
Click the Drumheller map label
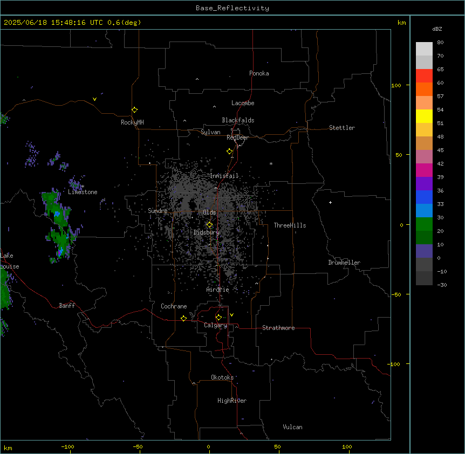click(x=344, y=263)
